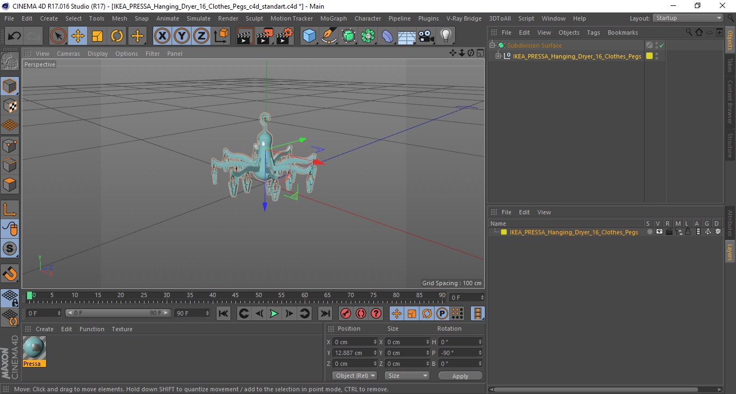This screenshot has width=736, height=394.
Task: Click layer color swatch in Layers panel
Action: [503, 232]
